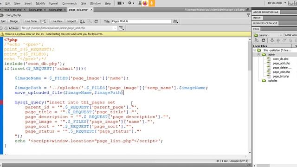Open the Commands menu

[70, 3]
